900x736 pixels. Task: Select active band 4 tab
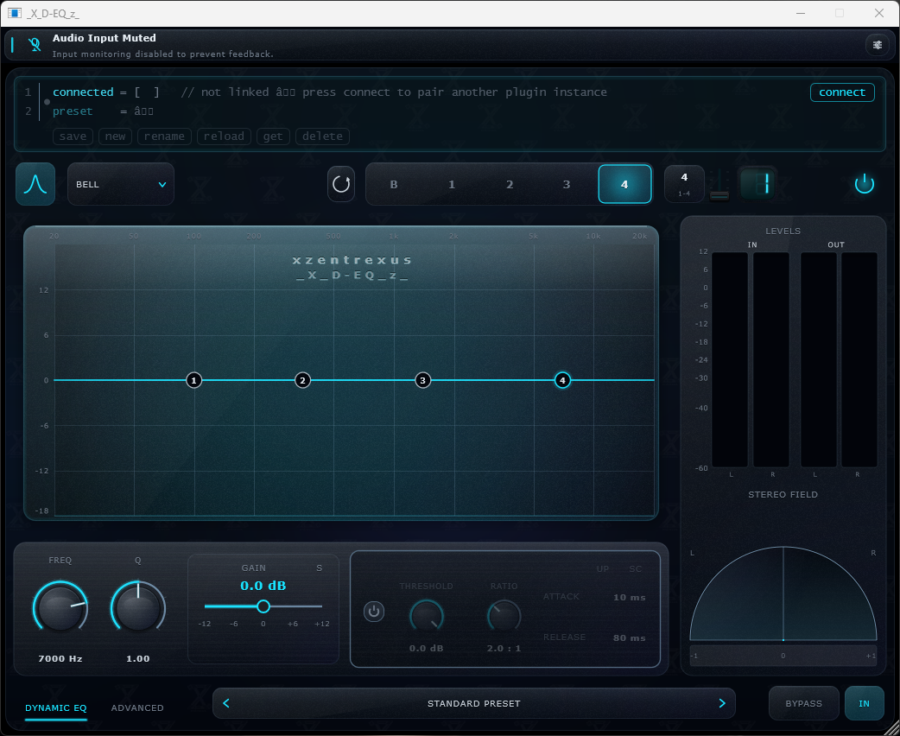tap(624, 184)
